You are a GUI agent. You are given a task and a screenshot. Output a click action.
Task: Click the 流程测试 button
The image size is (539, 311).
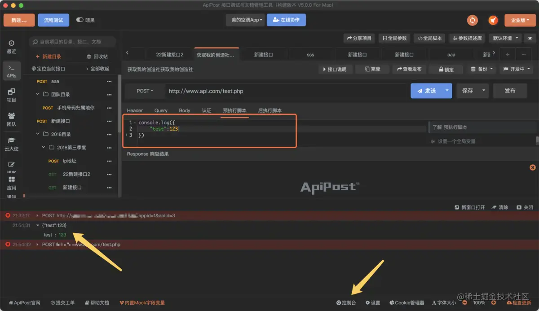(x=53, y=20)
